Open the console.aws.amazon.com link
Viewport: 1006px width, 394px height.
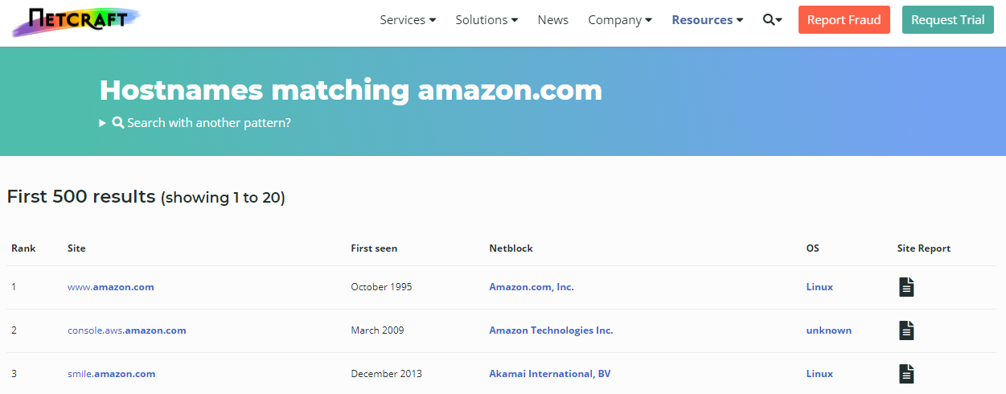127,330
